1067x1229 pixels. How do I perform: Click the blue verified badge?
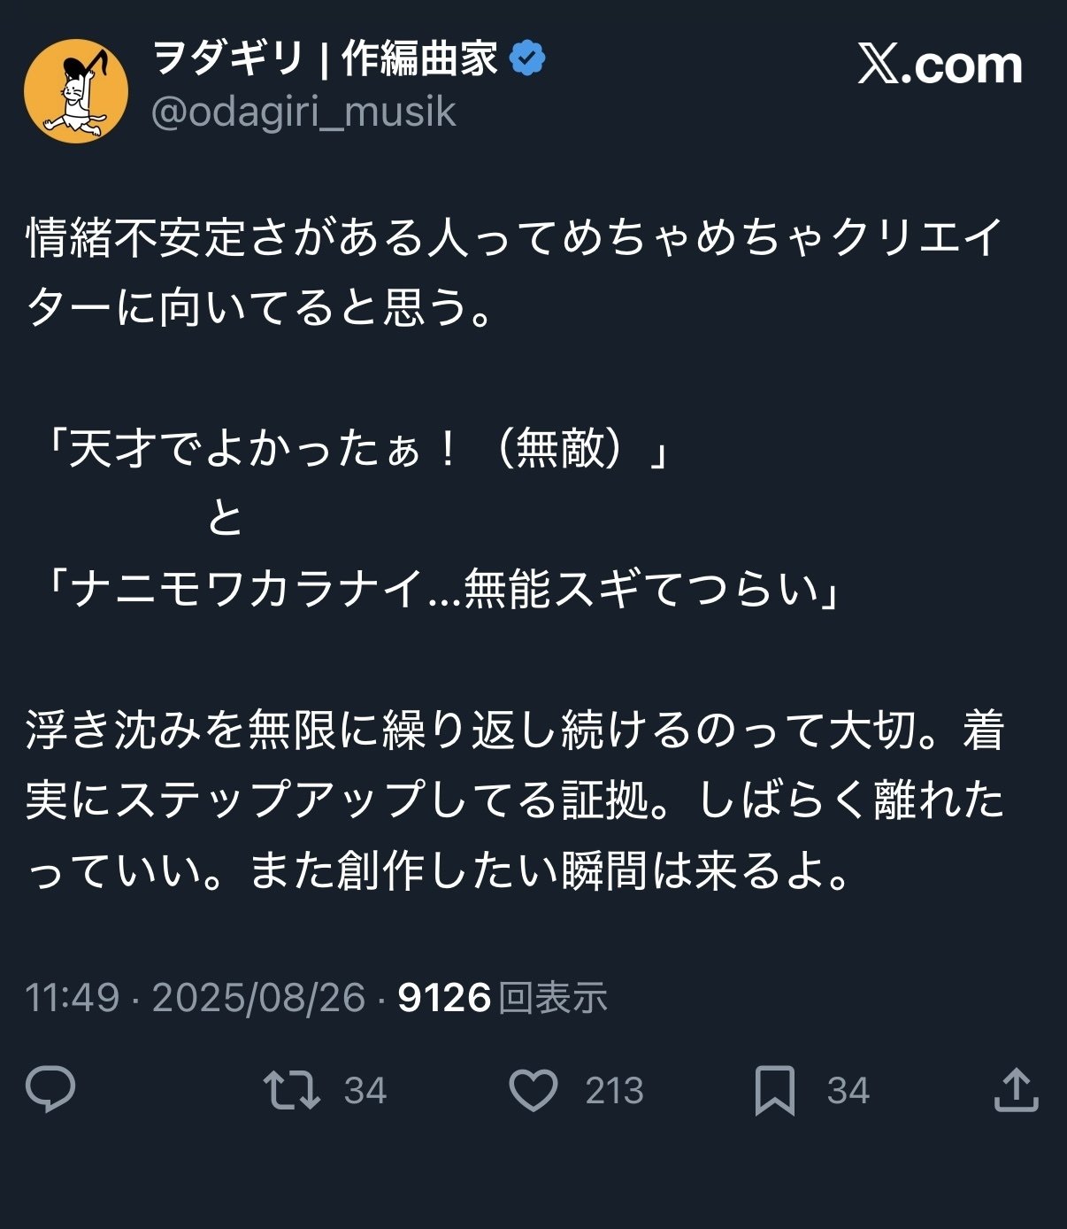(529, 56)
